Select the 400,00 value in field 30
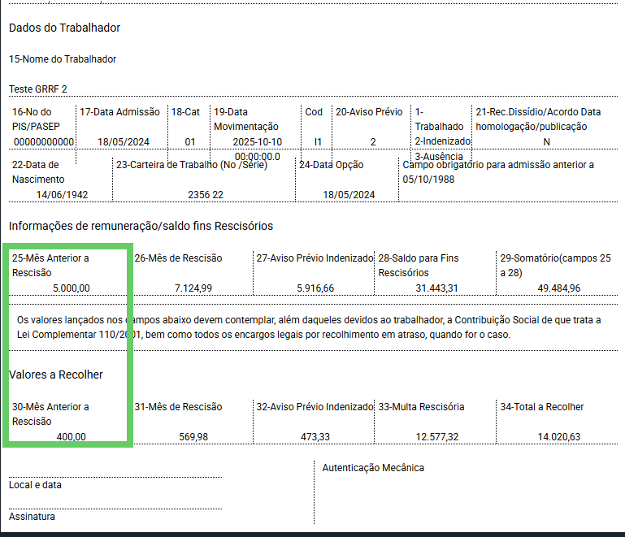The width and height of the screenshot is (625, 537). coord(72,436)
